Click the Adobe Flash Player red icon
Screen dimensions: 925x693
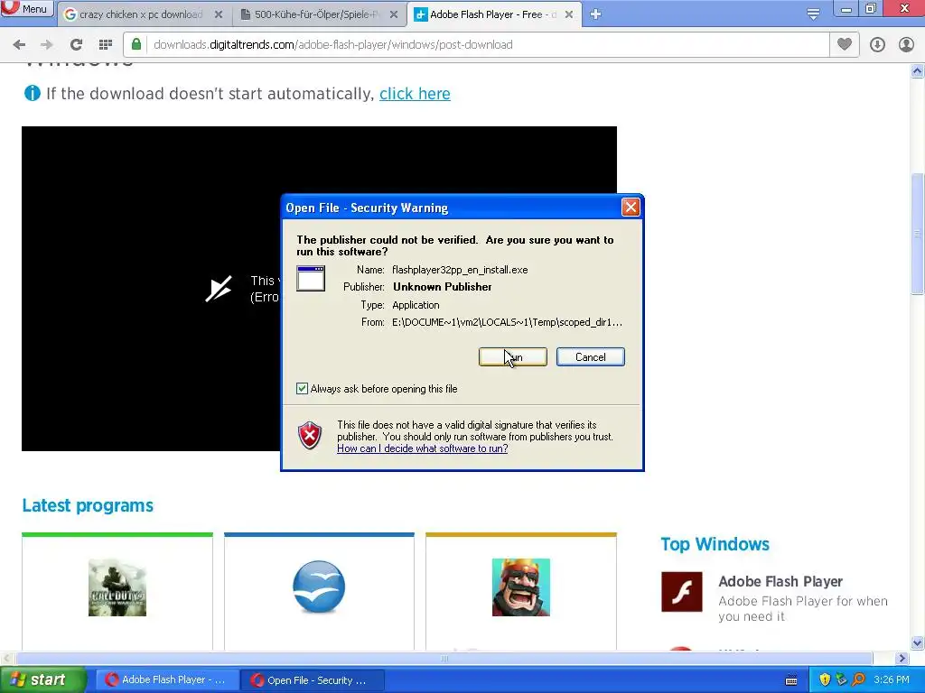[x=681, y=592]
